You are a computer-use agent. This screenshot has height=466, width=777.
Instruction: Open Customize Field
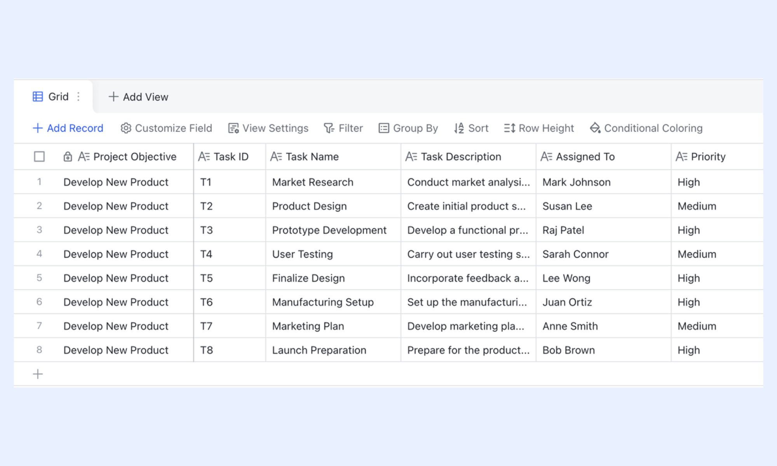point(166,128)
